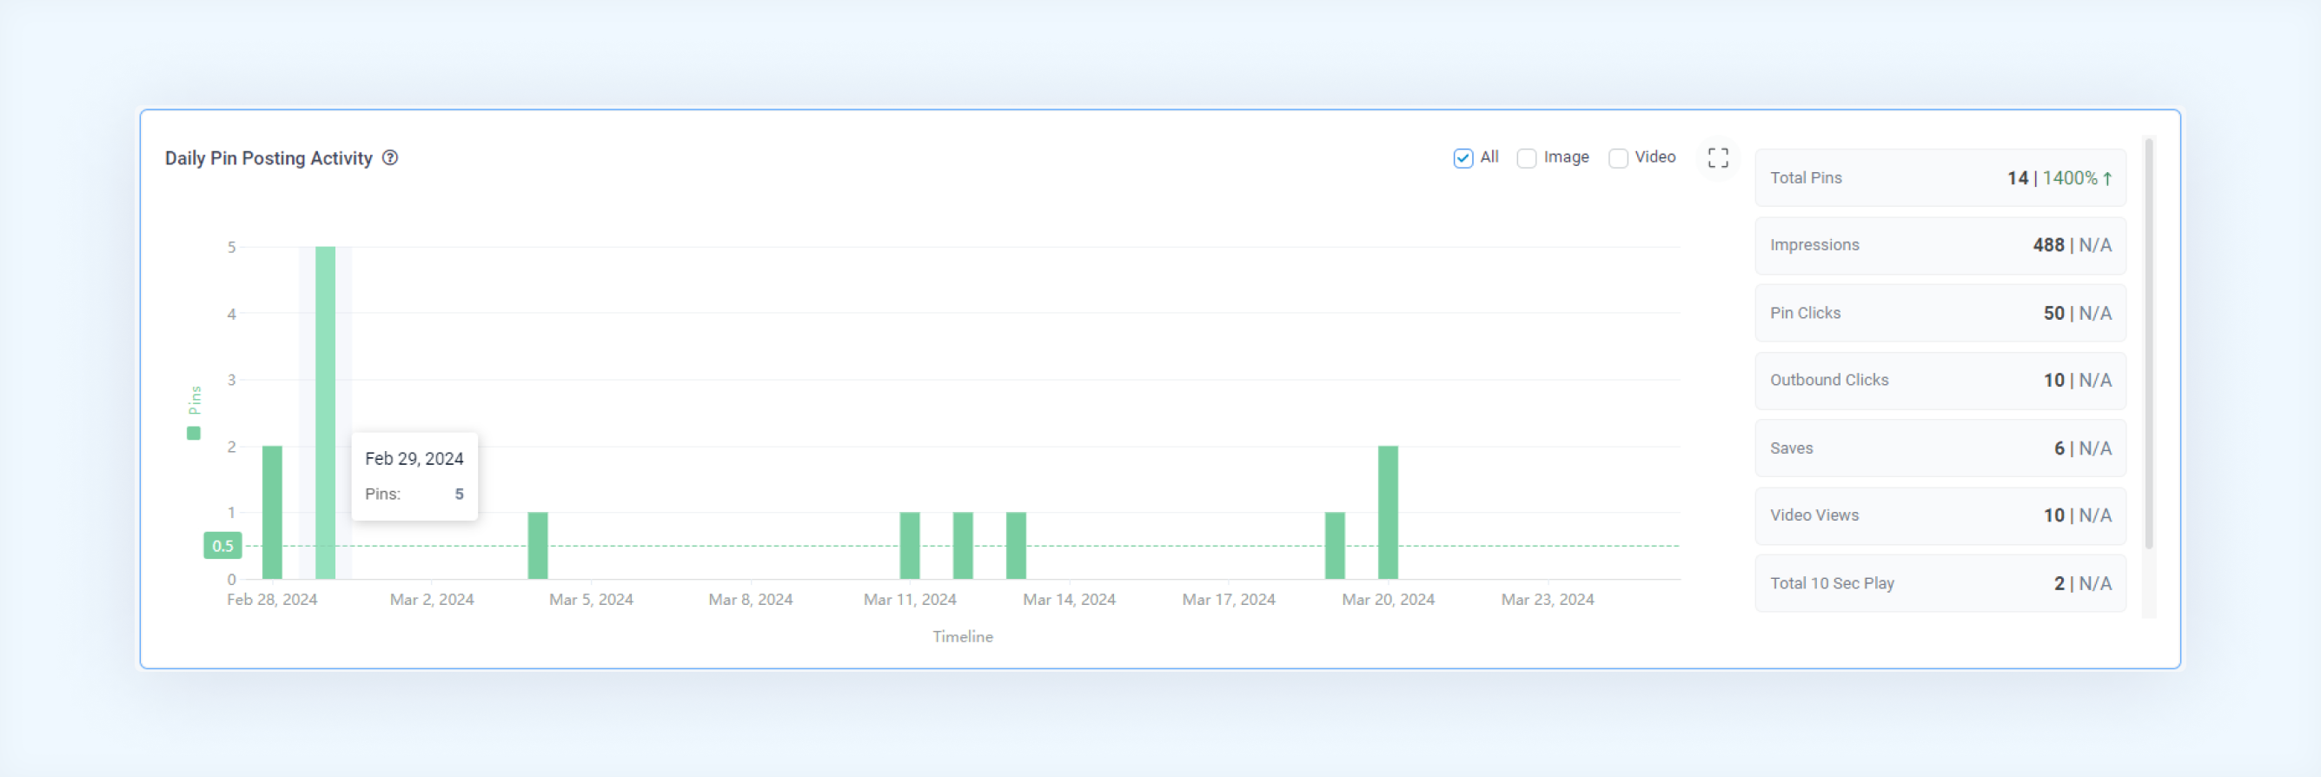Click the tallest March bar near Mar 20
The height and width of the screenshot is (777, 2321).
(1388, 512)
